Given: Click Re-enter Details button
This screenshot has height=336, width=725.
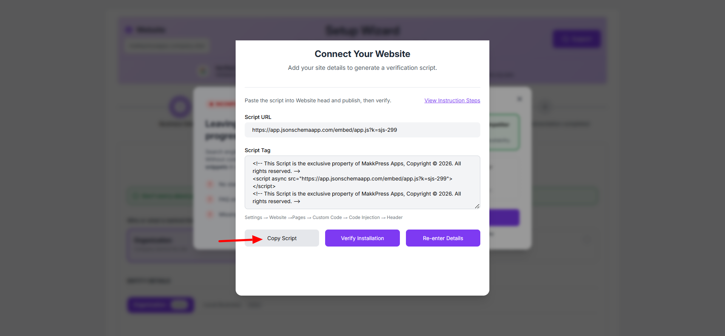Looking at the screenshot, I should pos(443,238).
